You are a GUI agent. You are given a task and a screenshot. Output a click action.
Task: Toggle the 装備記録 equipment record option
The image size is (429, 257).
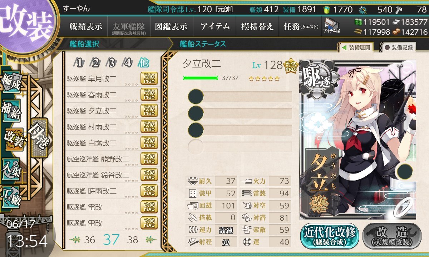pos(398,47)
